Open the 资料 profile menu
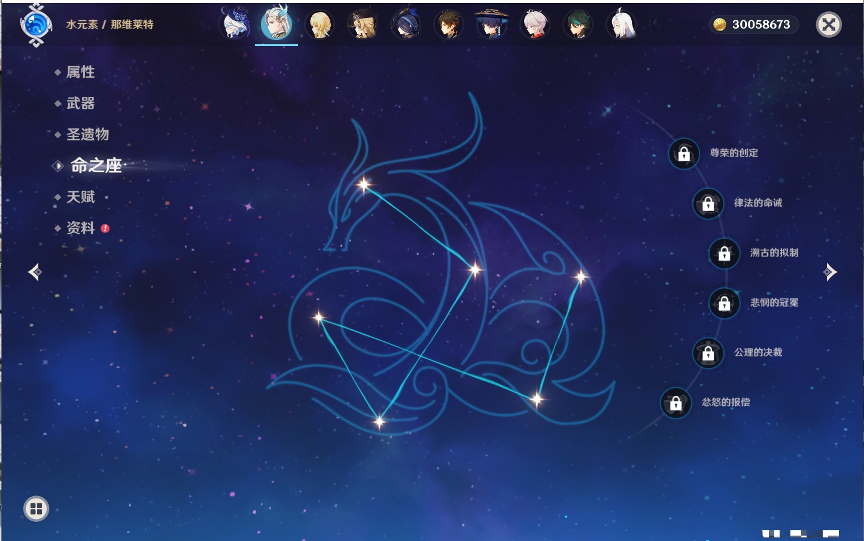The height and width of the screenshot is (541, 864). coord(80,228)
